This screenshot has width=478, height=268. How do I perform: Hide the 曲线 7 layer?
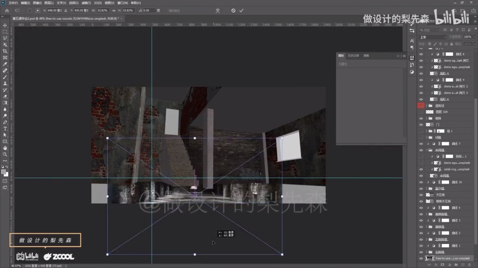click(421, 144)
